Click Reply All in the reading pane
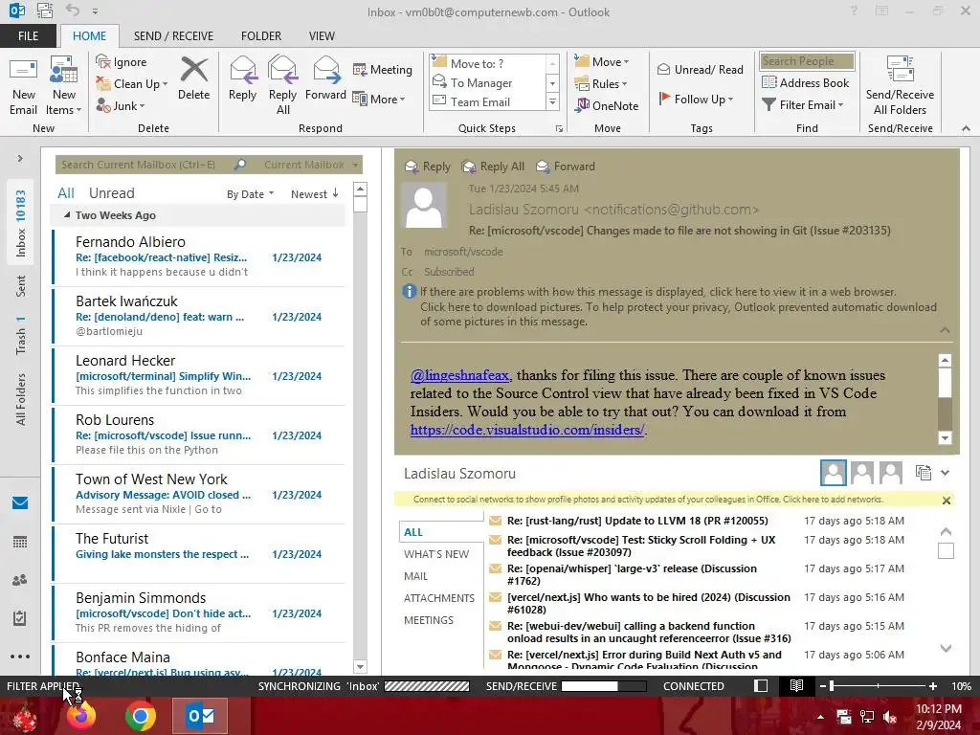980x735 pixels. [493, 167]
